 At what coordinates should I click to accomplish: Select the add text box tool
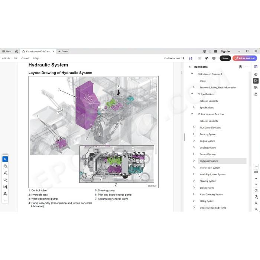coord(5,187)
